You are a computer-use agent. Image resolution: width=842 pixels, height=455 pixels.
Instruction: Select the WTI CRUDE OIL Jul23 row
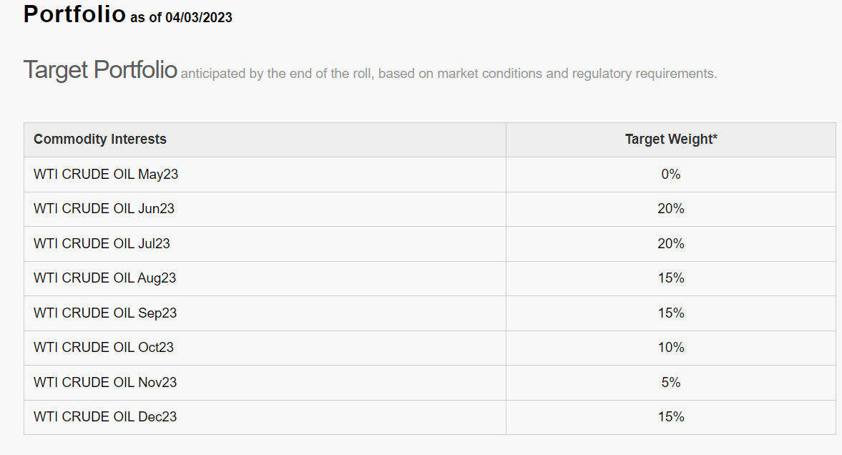(102, 244)
